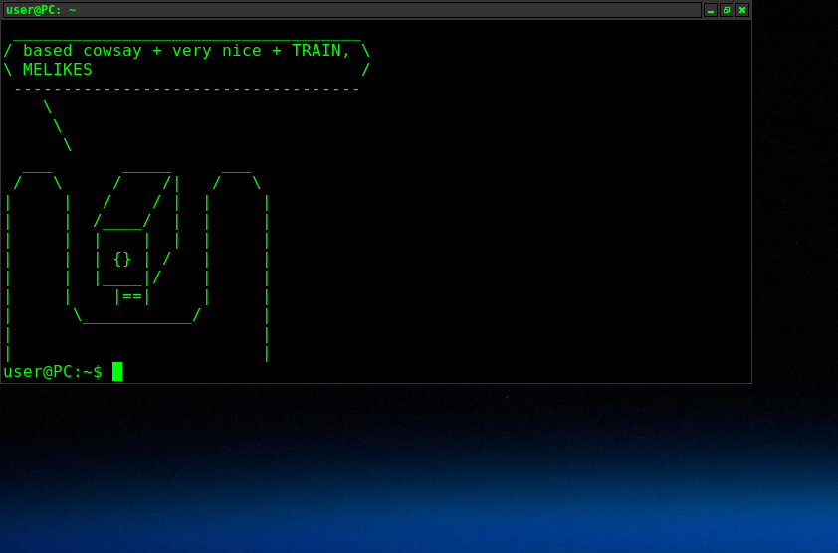Image resolution: width=838 pixels, height=553 pixels.
Task: Click the words 'very nice' in the output
Action: tap(216, 51)
